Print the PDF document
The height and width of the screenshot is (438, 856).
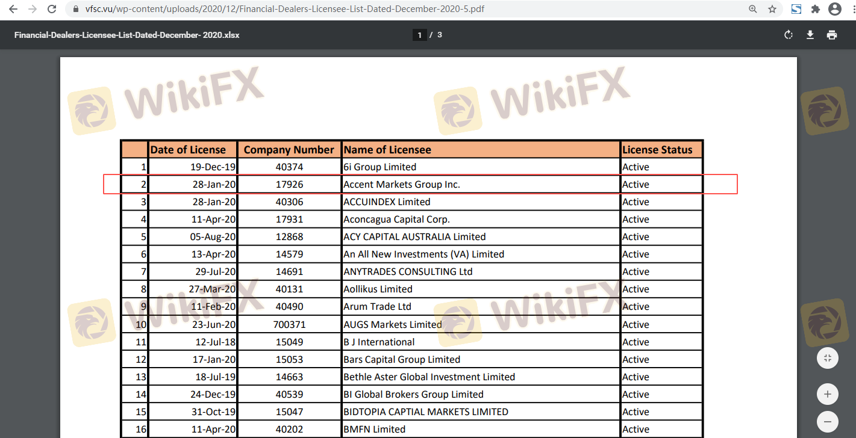[832, 35]
